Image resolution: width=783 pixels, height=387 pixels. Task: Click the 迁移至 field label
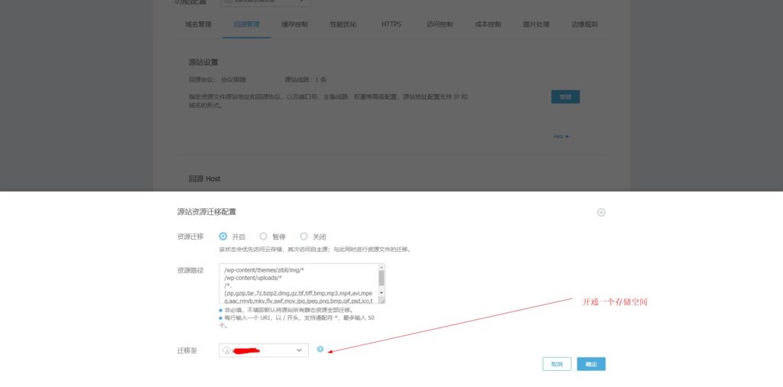pos(187,350)
